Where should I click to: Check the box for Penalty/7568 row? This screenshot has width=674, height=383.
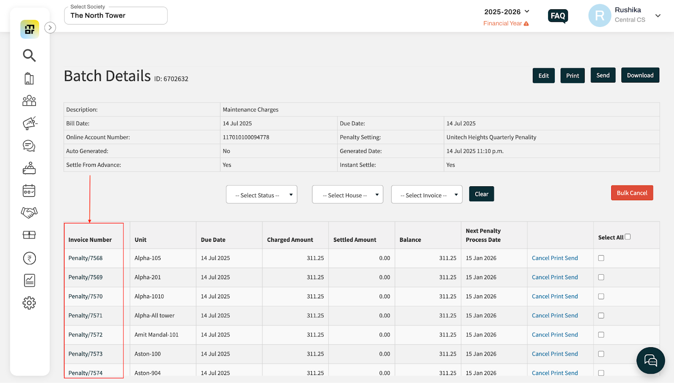coord(601,258)
